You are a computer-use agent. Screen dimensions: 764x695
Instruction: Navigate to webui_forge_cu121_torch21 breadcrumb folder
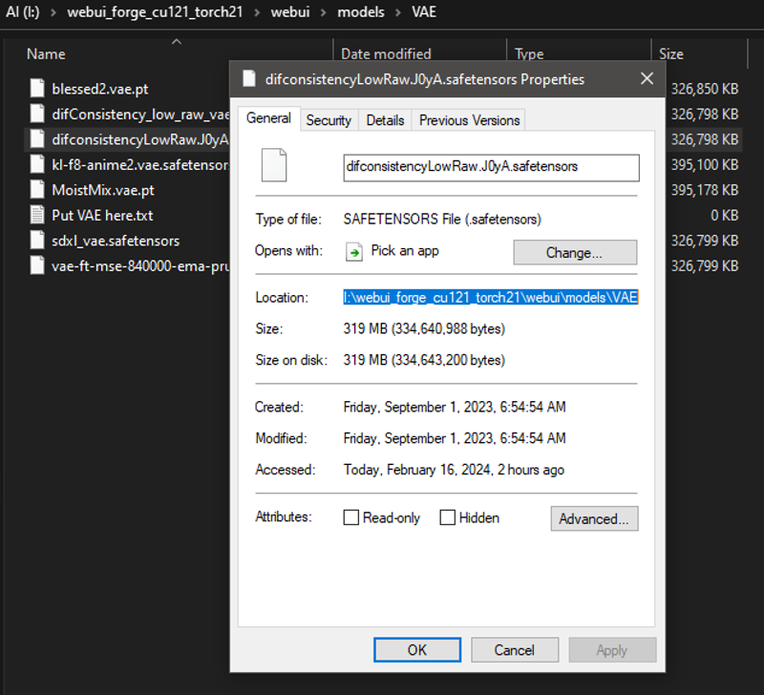[155, 12]
